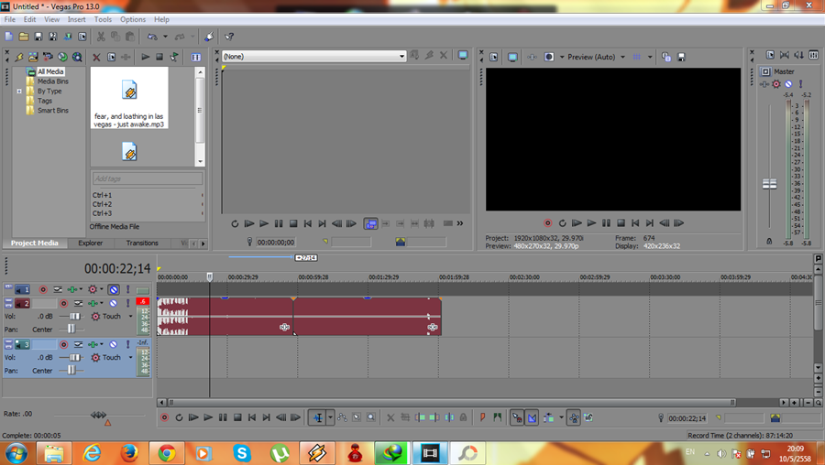Minimize the track 3 header height

tap(8, 341)
